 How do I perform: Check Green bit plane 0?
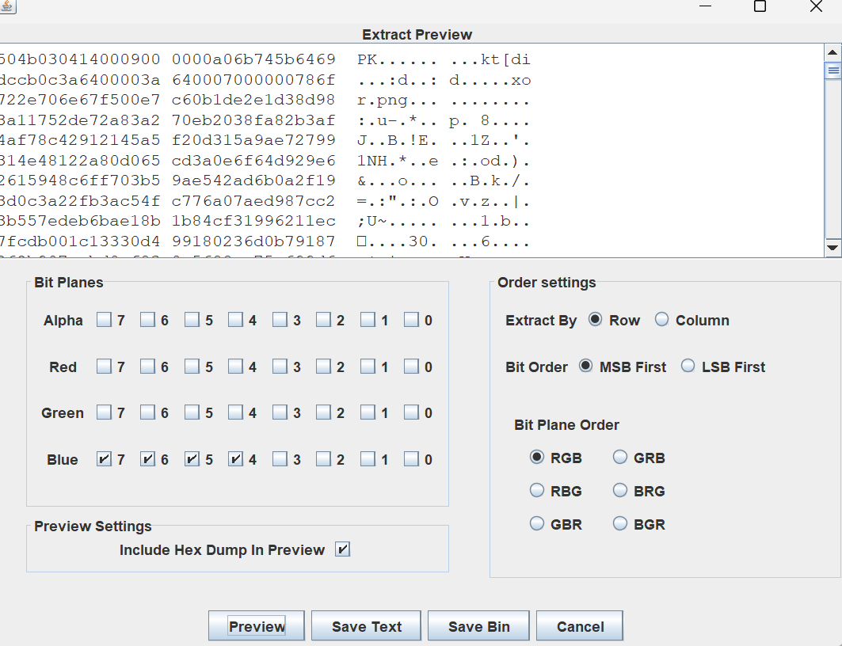pos(411,412)
